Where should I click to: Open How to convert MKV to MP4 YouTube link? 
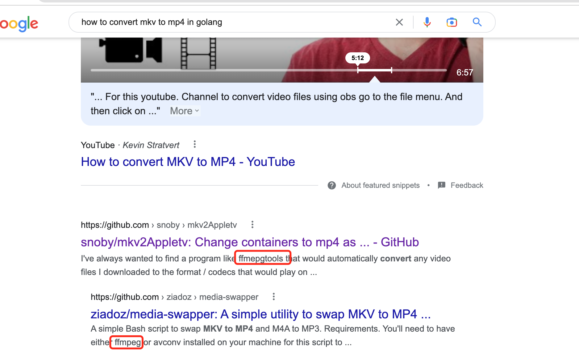pos(188,162)
